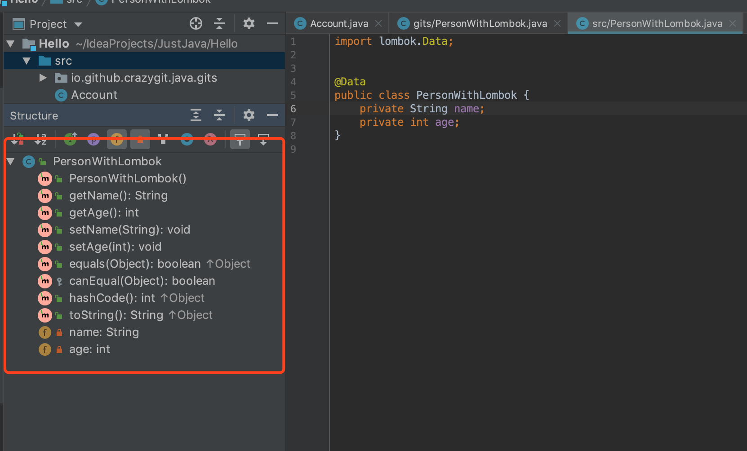Click 'import lombok.Data;' line in editor

click(394, 41)
